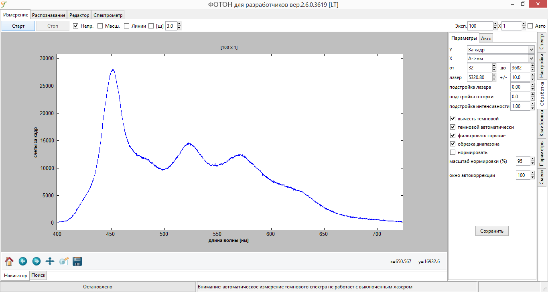
Task: Click the forward arrow navigation icon
Action: 37,262
